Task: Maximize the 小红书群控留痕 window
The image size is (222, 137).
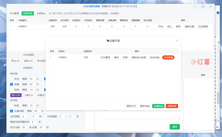Action: [203, 6]
